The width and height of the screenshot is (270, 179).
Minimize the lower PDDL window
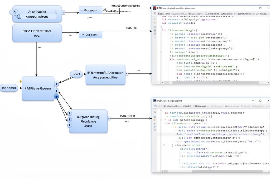253,101
